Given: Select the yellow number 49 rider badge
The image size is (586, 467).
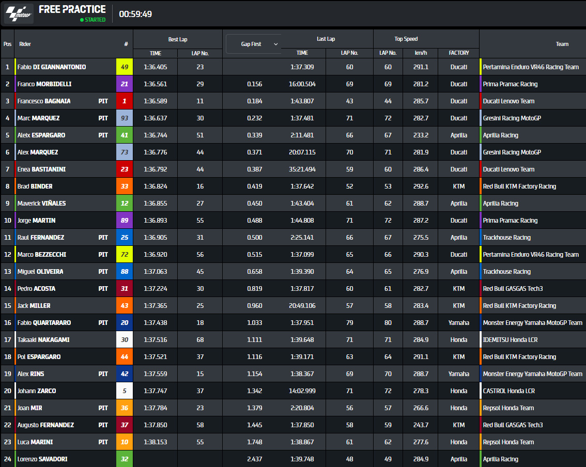Looking at the screenshot, I should coord(125,67).
